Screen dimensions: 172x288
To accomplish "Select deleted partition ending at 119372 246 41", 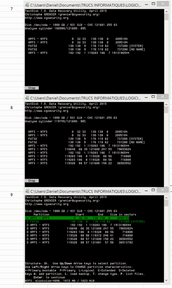I will [x=80, y=235].
